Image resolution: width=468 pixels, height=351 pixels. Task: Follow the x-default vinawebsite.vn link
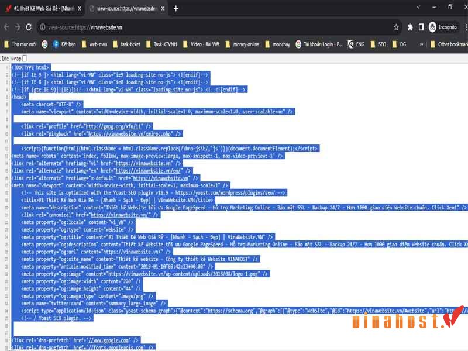click(160, 178)
